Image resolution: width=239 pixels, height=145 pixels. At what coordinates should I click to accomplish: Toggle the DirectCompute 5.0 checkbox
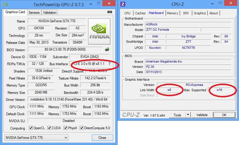pos(81,128)
